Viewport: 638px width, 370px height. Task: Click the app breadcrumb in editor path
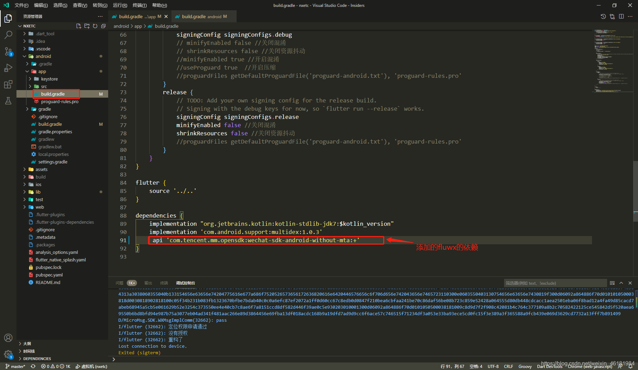(x=138, y=26)
